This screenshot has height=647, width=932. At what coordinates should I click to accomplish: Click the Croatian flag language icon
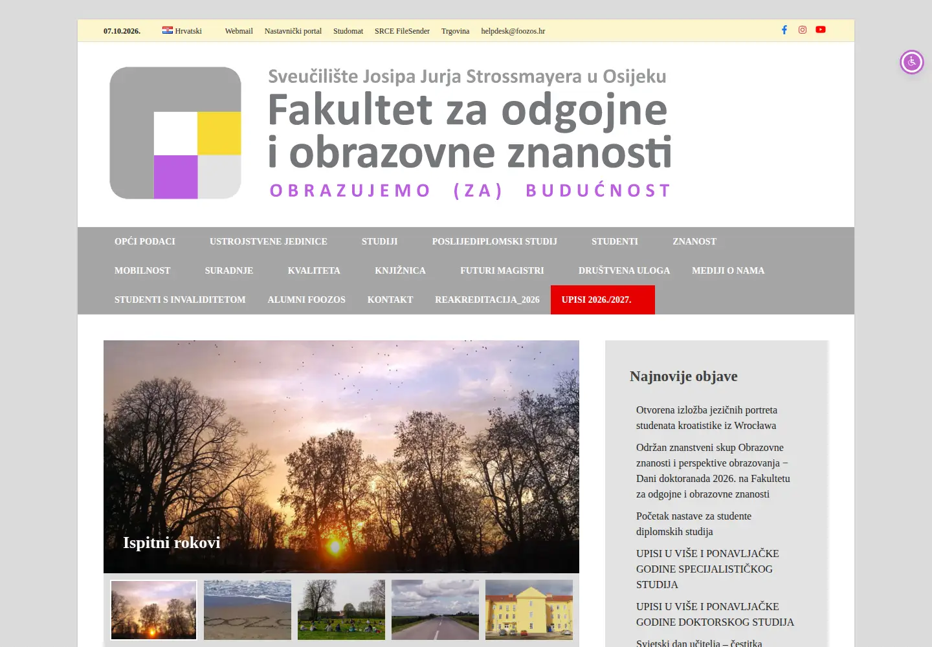[168, 30]
